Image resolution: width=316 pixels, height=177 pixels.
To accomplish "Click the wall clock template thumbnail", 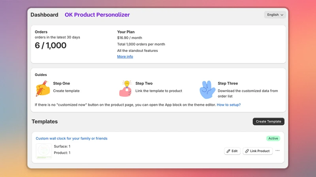I will click(x=44, y=151).
